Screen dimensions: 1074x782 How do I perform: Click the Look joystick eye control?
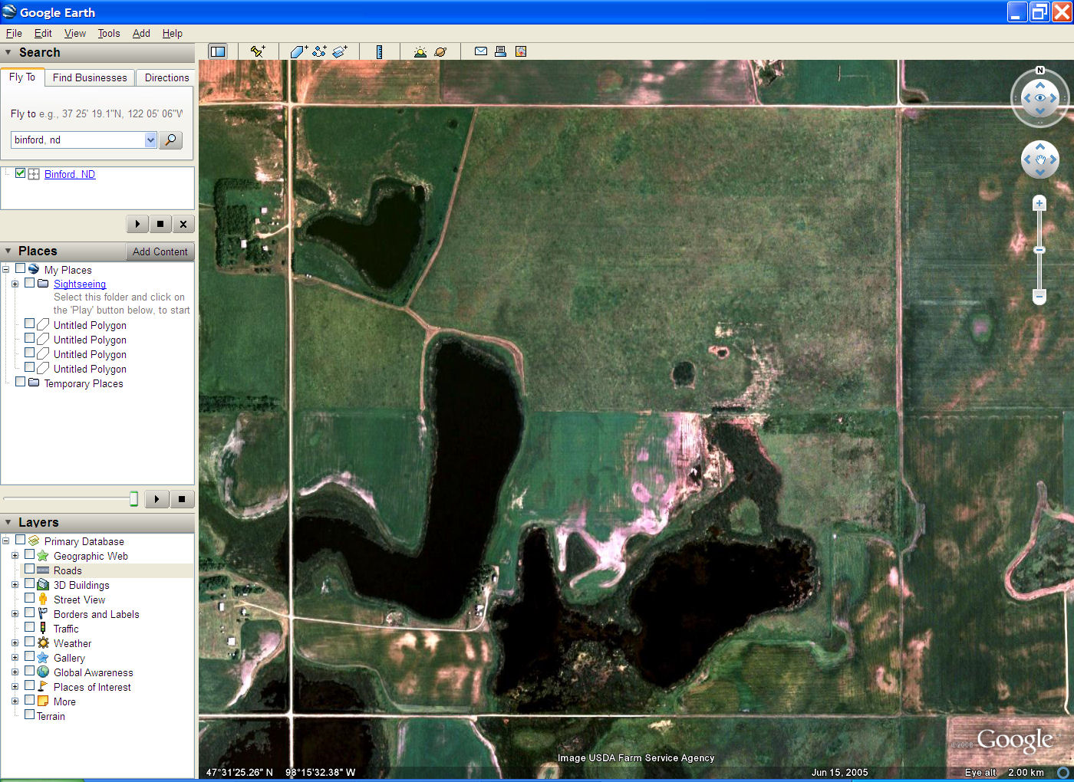point(1040,98)
